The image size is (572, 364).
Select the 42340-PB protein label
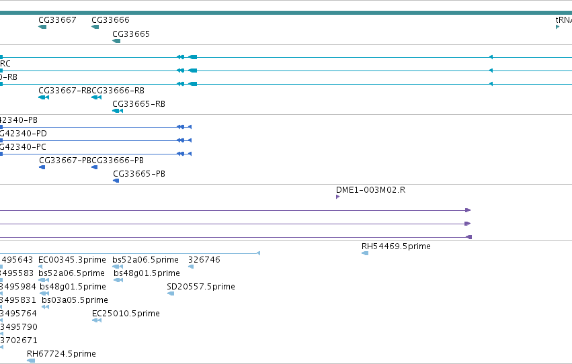(x=19, y=120)
